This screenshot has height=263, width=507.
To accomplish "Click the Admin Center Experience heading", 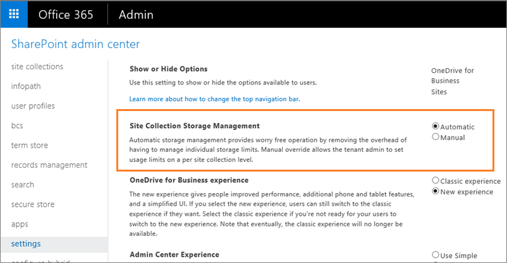I will [x=174, y=255].
